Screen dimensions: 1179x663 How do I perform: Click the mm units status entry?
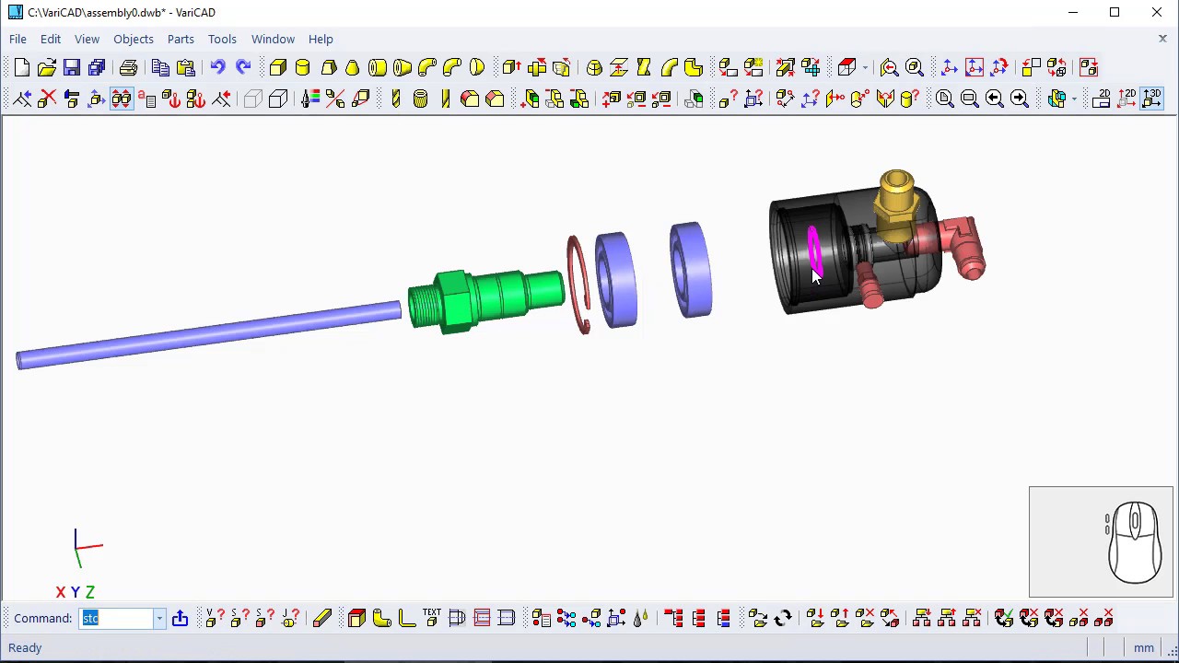[x=1143, y=647]
